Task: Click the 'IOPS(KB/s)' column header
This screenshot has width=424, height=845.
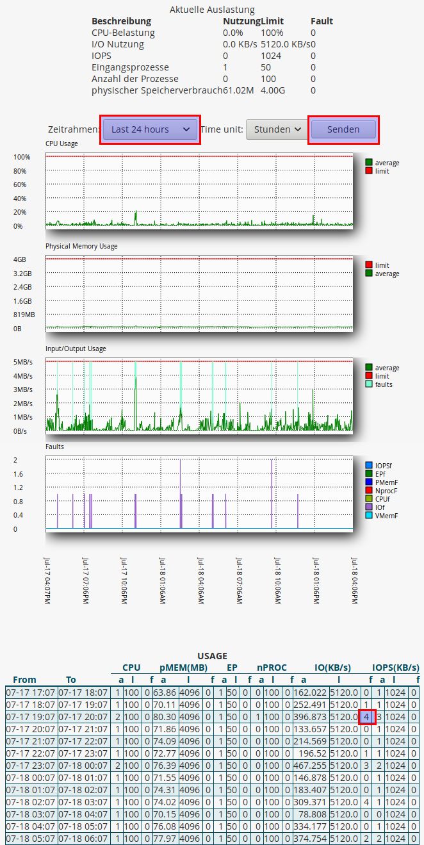Action: coord(396,668)
